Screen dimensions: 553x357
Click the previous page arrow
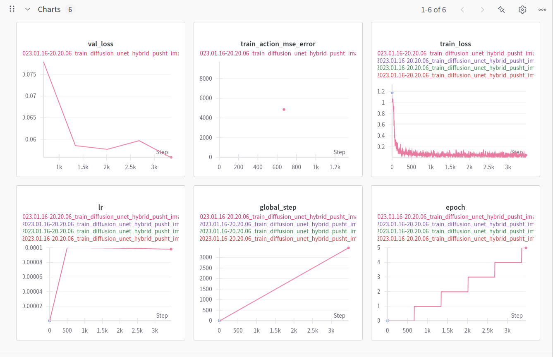pos(462,9)
